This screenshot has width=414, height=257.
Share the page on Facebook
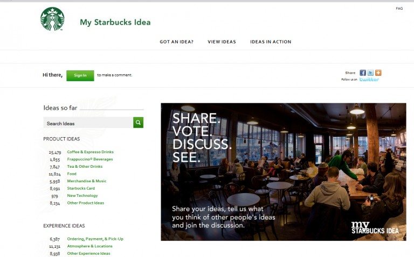click(363, 73)
